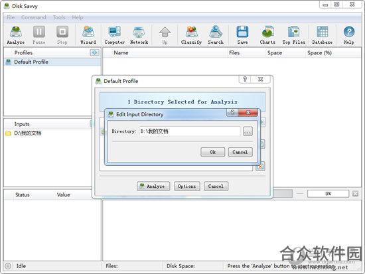
Task: Click the Profiles panel header
Action: pos(23,53)
